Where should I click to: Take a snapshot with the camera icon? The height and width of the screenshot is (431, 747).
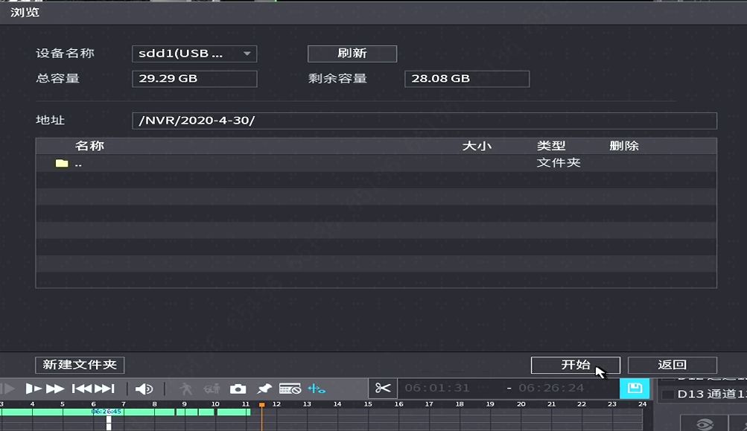(238, 389)
